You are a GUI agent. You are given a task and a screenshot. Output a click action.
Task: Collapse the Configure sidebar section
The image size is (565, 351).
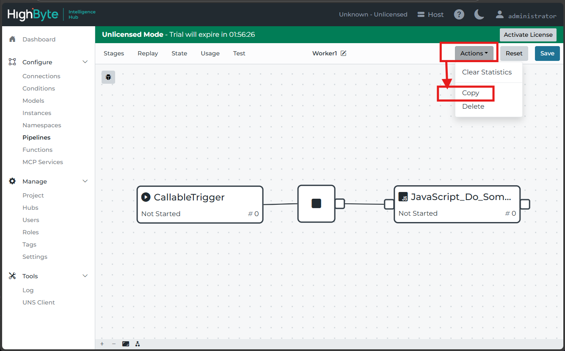tap(85, 62)
